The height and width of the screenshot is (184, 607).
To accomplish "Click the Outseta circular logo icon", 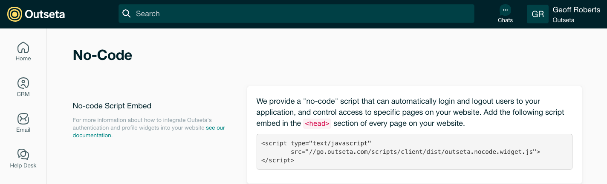I will tap(14, 14).
